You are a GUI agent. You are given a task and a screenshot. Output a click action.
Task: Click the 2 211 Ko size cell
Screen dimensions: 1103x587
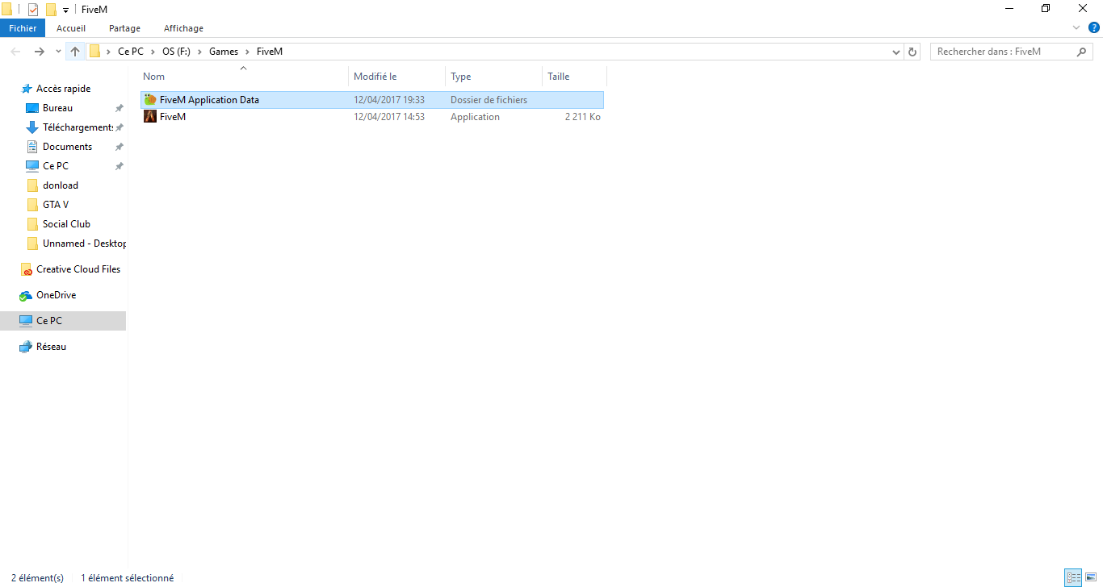tap(583, 117)
